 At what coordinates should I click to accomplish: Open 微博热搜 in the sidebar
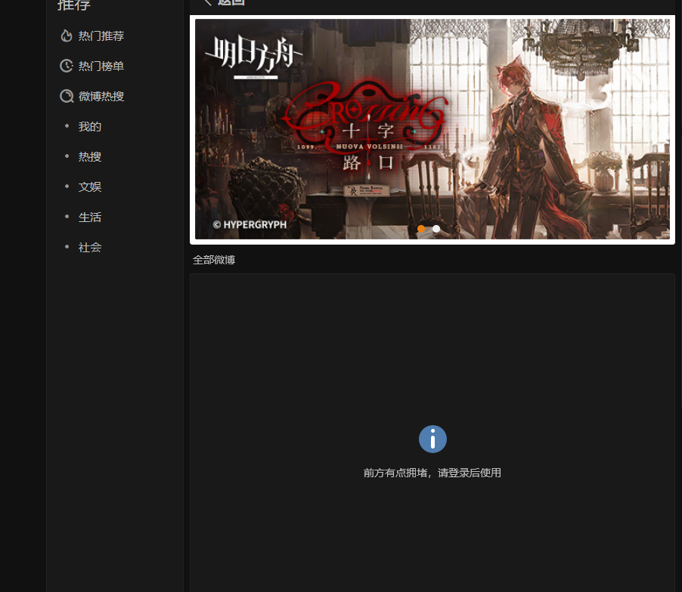tap(101, 96)
